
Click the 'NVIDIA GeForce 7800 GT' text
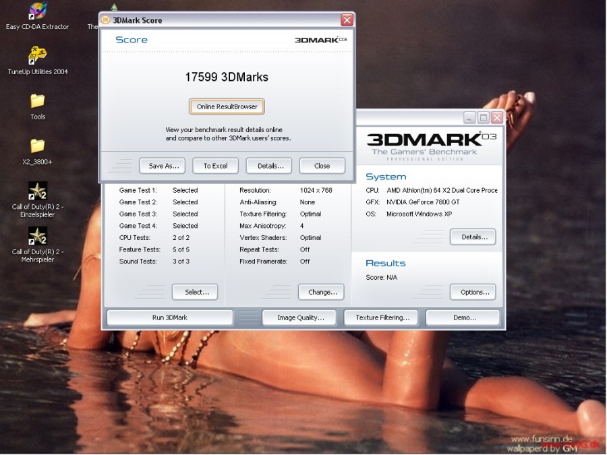423,202
